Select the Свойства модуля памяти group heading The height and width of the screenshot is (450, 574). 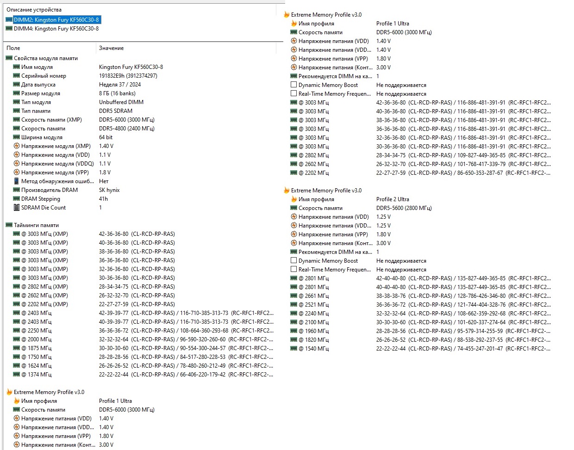pos(46,58)
